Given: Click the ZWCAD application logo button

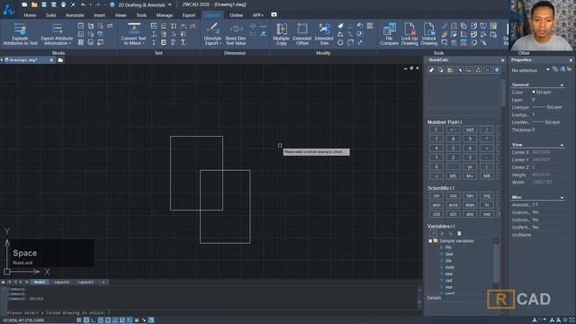Looking at the screenshot, I should click(8, 9).
